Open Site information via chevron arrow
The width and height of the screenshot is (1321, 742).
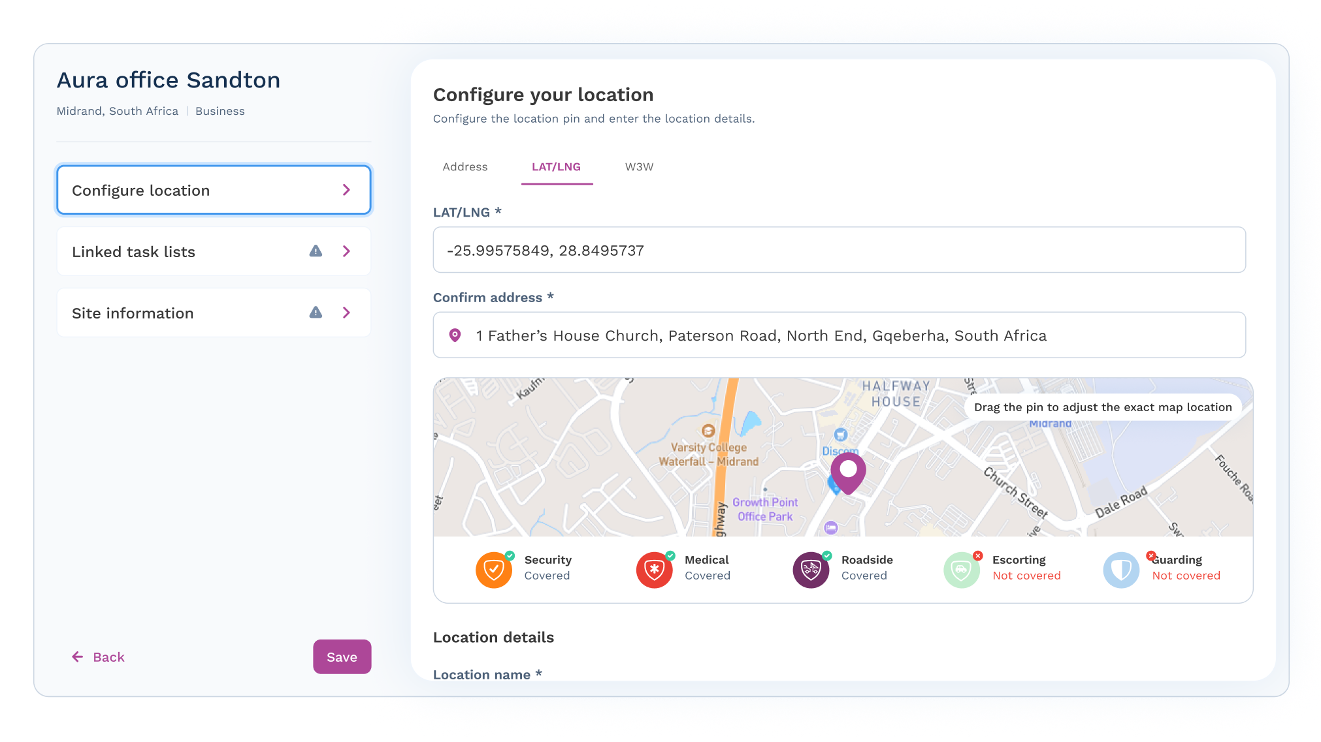(346, 313)
